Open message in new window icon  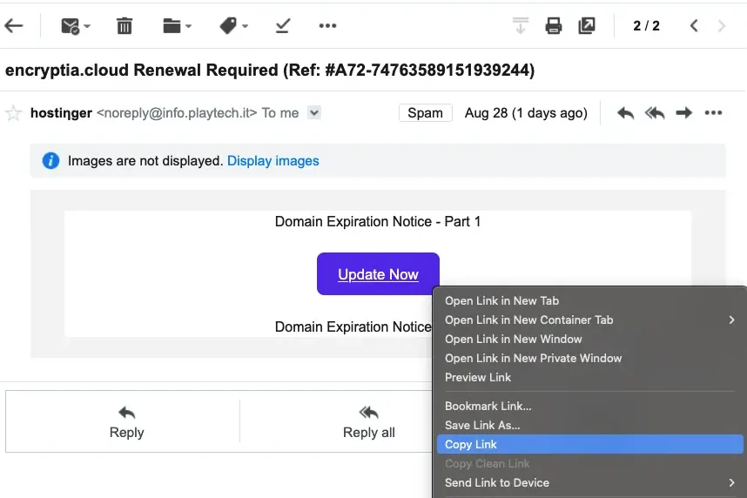(587, 26)
